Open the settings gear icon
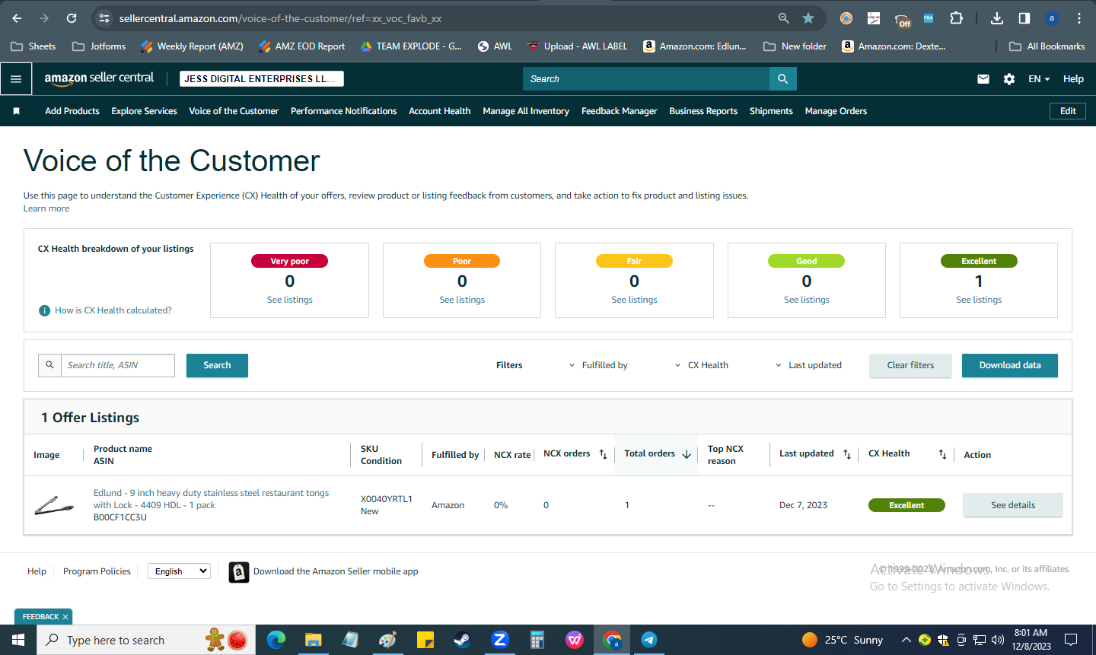Image resolution: width=1096 pixels, height=655 pixels. pyautogui.click(x=1009, y=79)
